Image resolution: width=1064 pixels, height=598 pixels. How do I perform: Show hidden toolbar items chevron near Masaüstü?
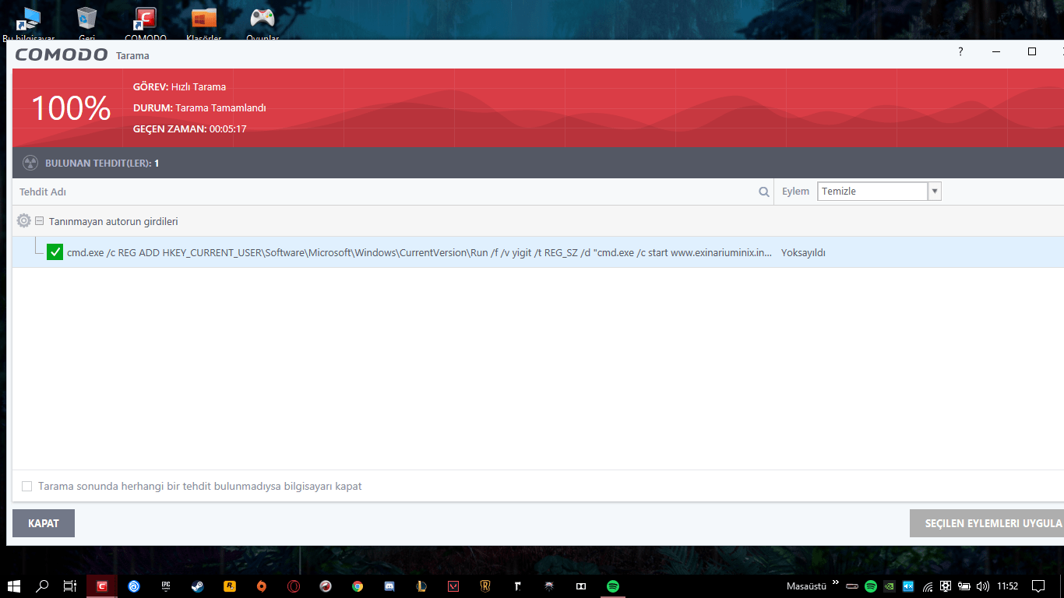(836, 582)
